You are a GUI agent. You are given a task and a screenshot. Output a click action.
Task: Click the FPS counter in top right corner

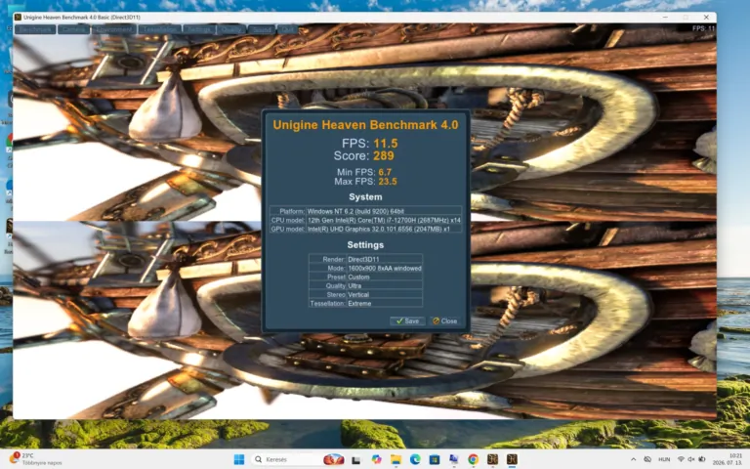pyautogui.click(x=703, y=28)
